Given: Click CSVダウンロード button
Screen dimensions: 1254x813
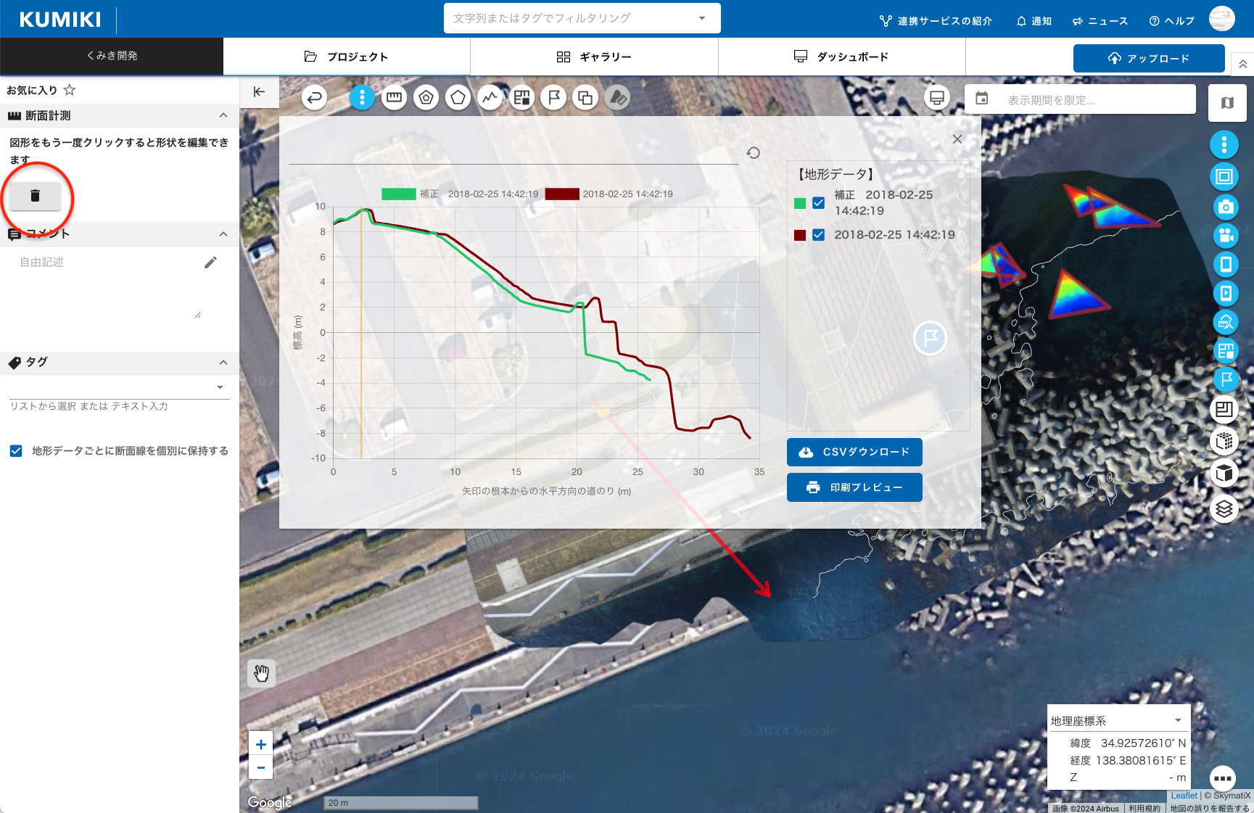Looking at the screenshot, I should [854, 452].
